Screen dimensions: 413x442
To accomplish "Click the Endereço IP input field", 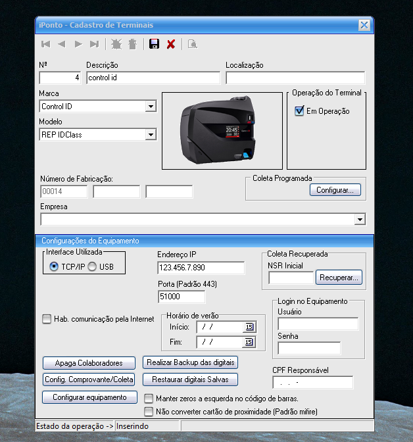I will pyautogui.click(x=201, y=268).
